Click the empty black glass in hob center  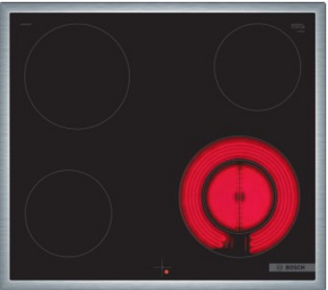point(164,131)
